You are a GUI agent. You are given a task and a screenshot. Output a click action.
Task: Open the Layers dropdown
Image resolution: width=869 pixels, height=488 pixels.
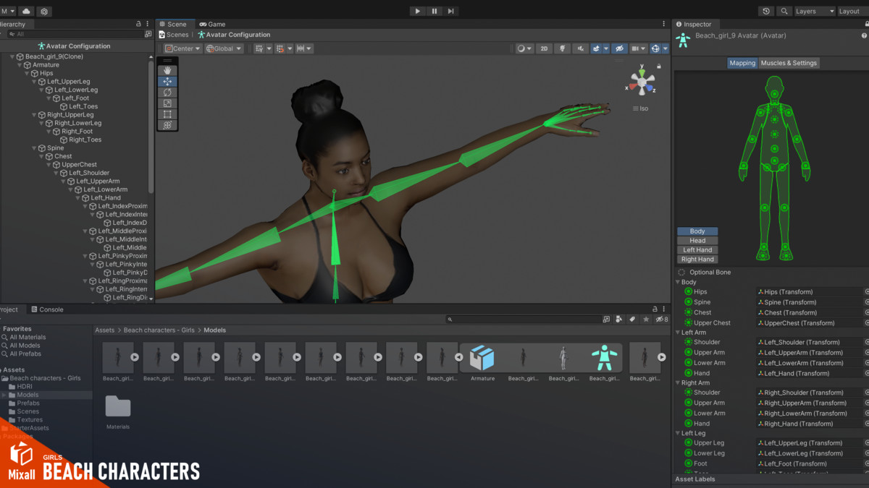click(814, 12)
